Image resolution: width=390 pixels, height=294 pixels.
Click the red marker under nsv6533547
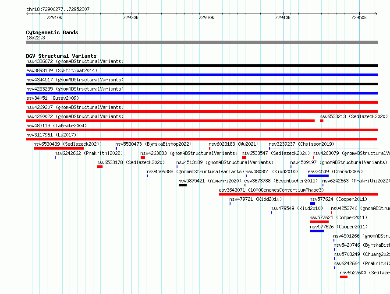[244, 157]
